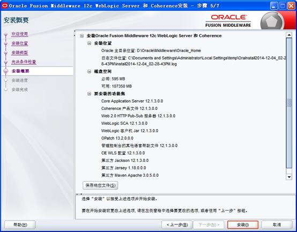Select WebLogic 客户机 Jar 12.1.3.0.0 row
The width and height of the screenshot is (297, 232).
130,131
